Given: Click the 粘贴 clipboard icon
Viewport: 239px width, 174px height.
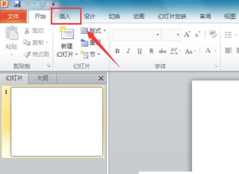Looking at the screenshot, I should click(12, 33).
